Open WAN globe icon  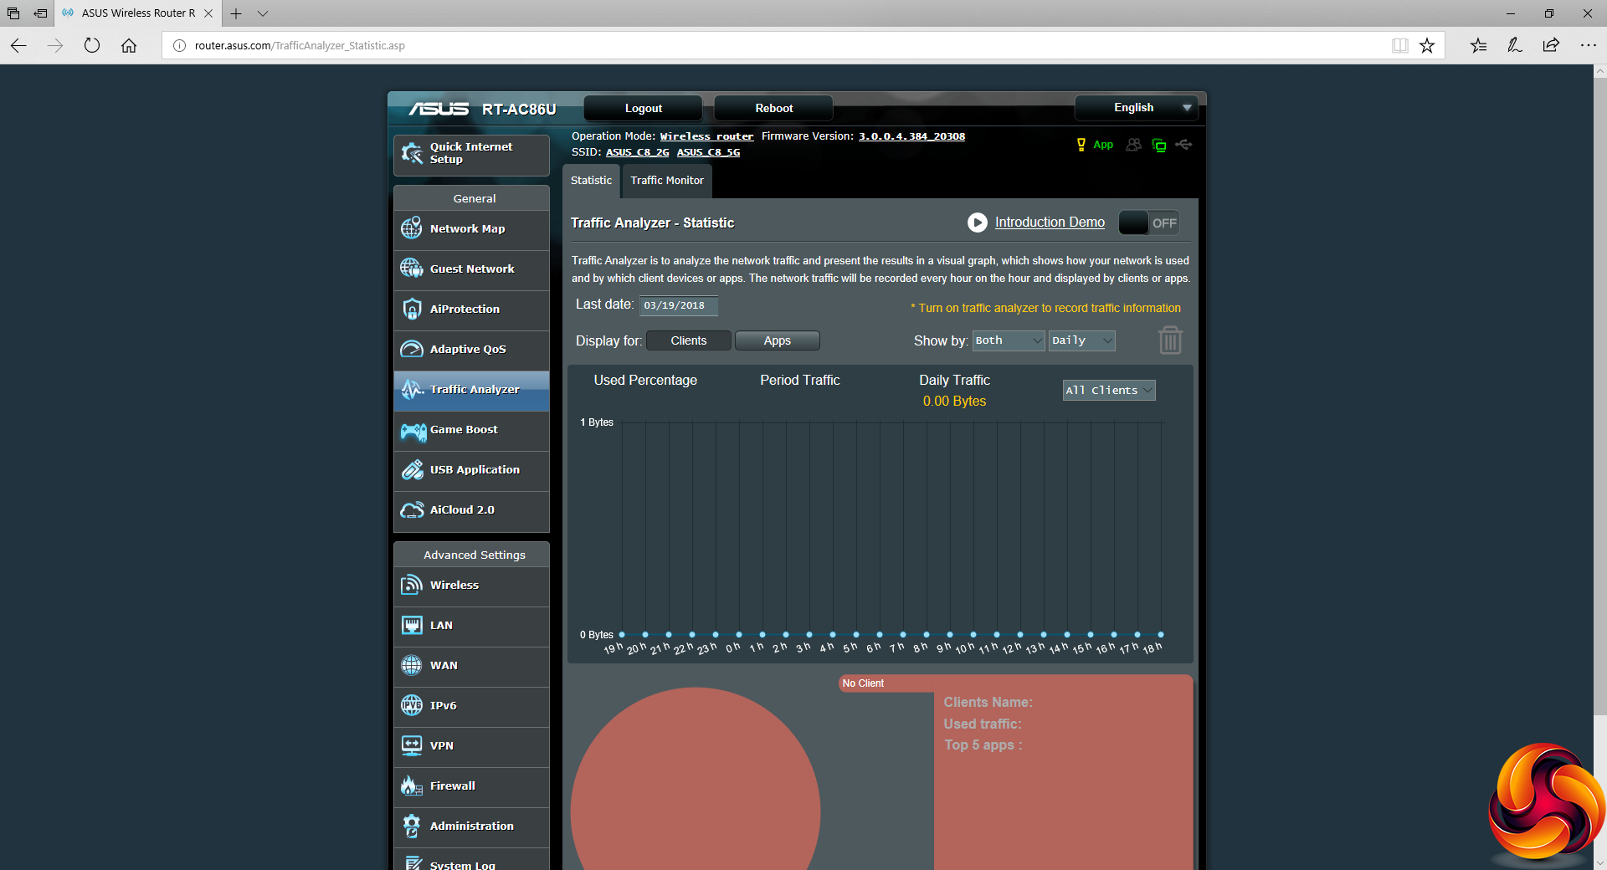pos(412,665)
